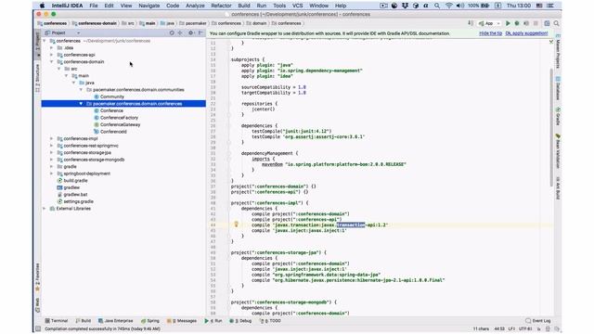Start debugging with the green bug icon
This screenshot has width=594, height=334.
[517, 23]
